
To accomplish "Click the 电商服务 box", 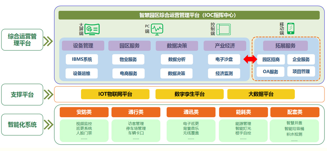I will tap(129, 74).
